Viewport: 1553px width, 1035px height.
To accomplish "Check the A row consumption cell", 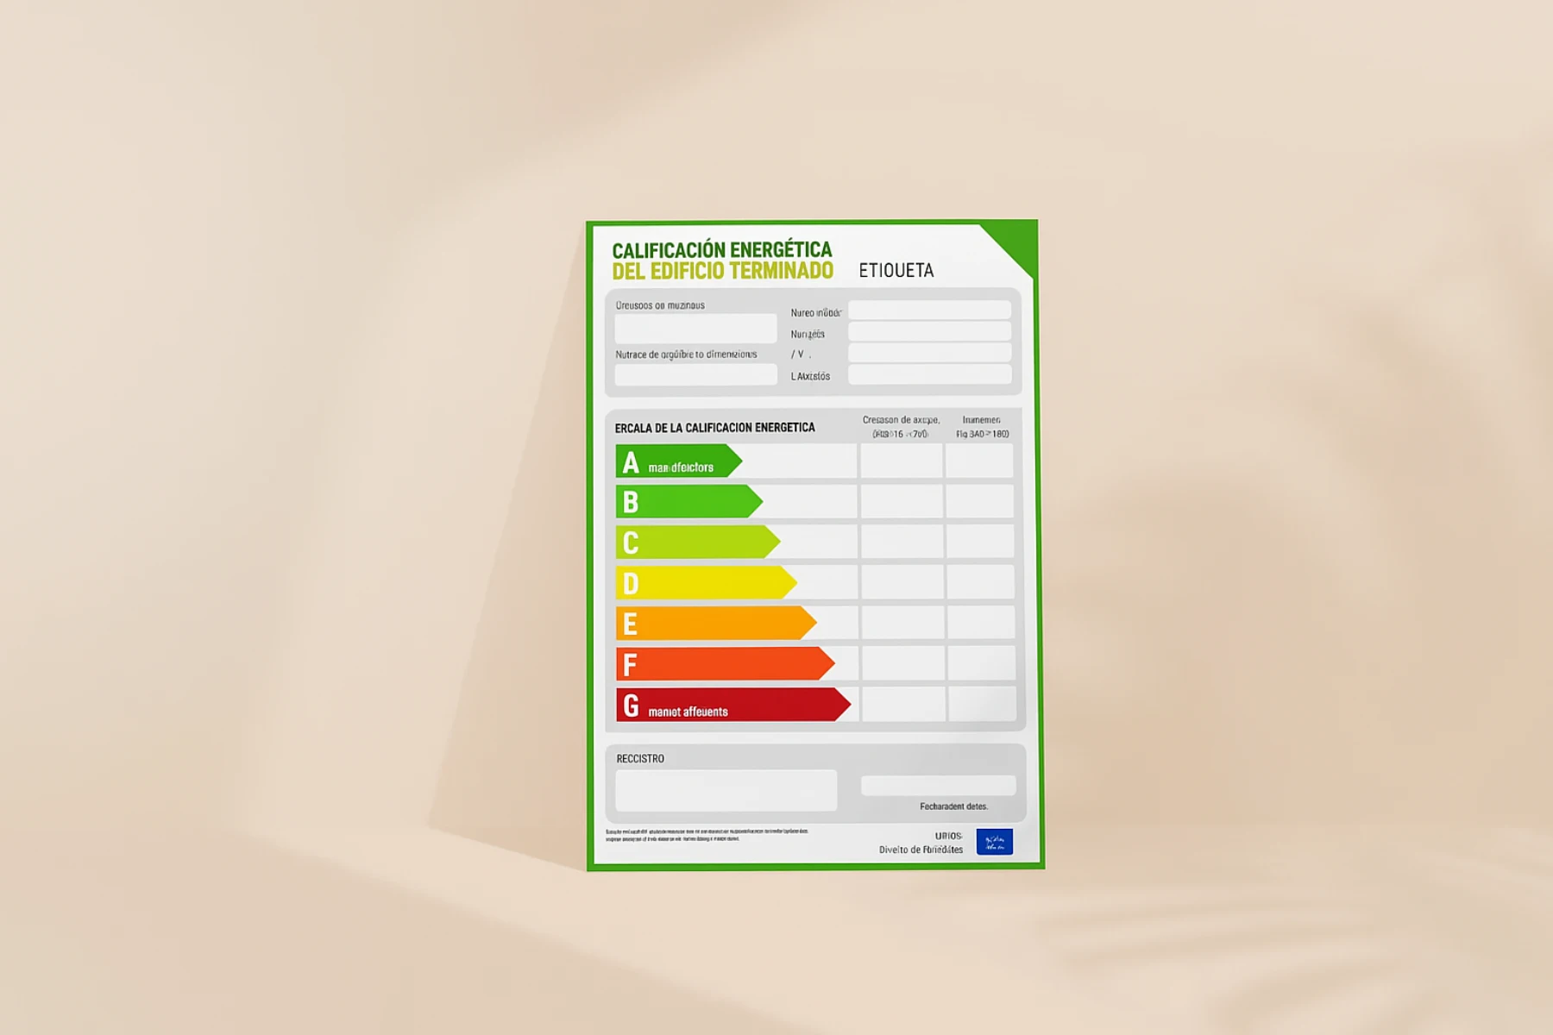I will coord(899,463).
